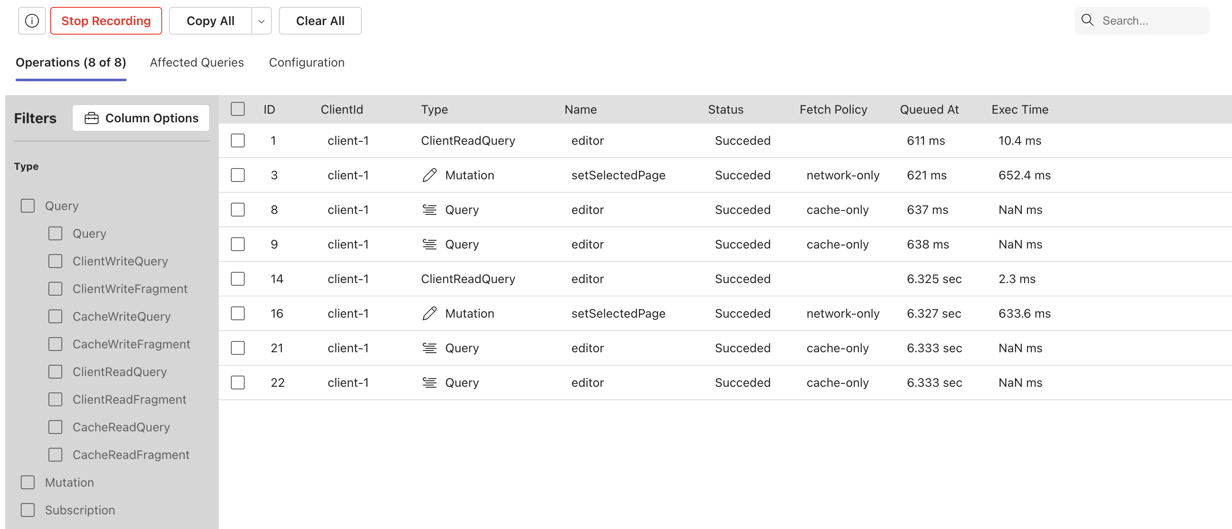Click the pencil icon on mutation row 16
This screenshot has width=1232, height=529.
(429, 313)
